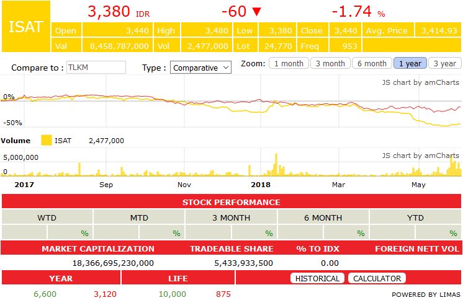The width and height of the screenshot is (463, 303).
Task: Click the Vol value in the quote table
Action: tap(207, 46)
